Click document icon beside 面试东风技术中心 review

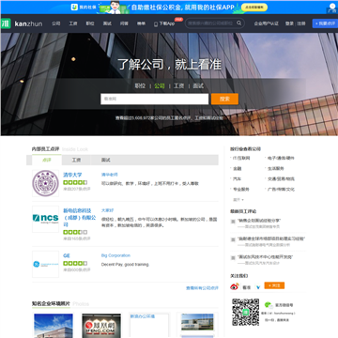(x=233, y=258)
